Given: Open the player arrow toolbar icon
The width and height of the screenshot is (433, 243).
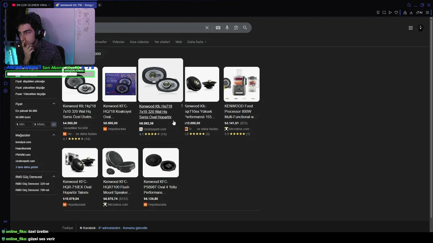Looking at the screenshot, I should 390,12.
